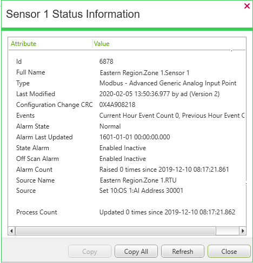Click the Copy All button

pyautogui.click(x=136, y=251)
